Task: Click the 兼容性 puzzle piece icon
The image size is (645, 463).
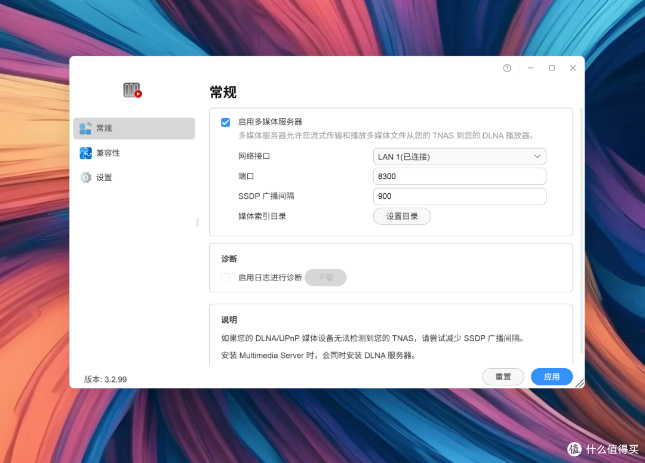Action: pyautogui.click(x=85, y=153)
